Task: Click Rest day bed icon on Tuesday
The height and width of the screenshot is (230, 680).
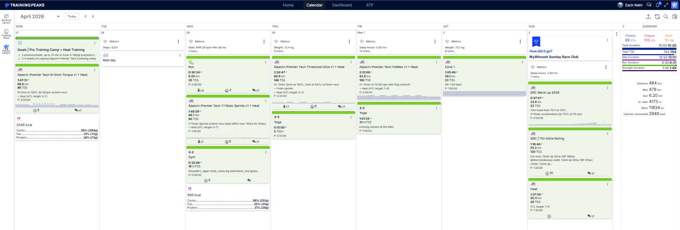Action: coord(106,56)
